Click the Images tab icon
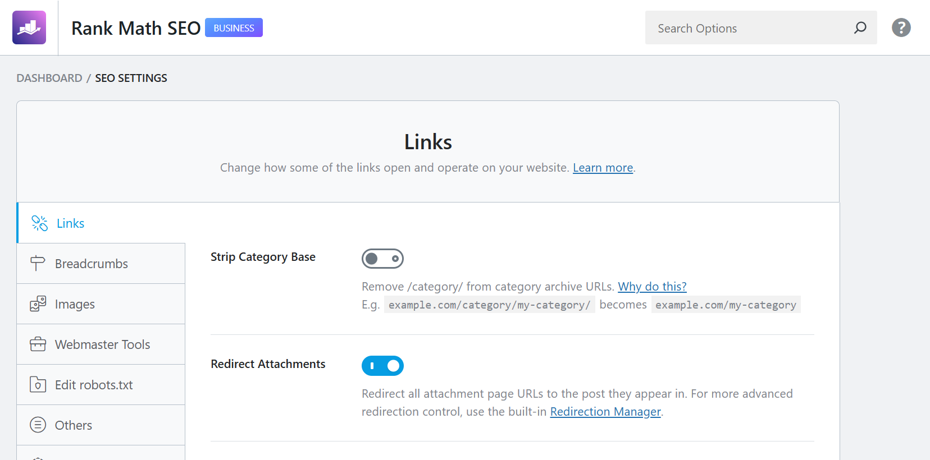 pos(38,304)
